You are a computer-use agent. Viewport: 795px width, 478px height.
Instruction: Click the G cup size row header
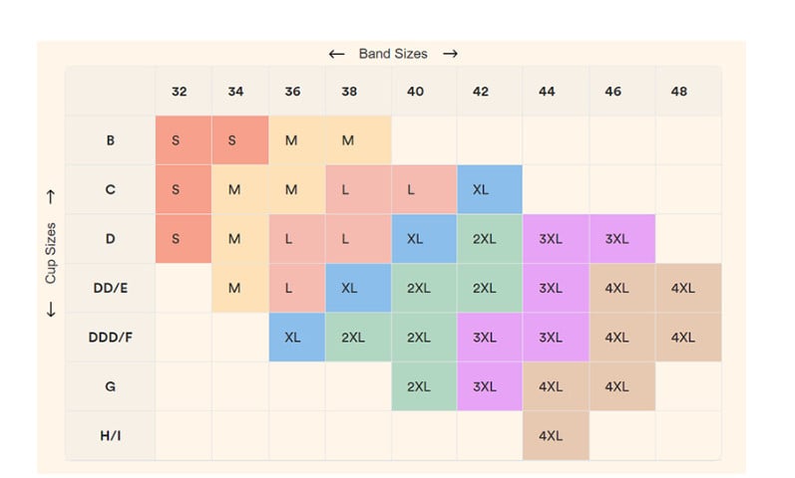click(110, 386)
